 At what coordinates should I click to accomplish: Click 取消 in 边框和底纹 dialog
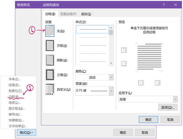click(170, 119)
